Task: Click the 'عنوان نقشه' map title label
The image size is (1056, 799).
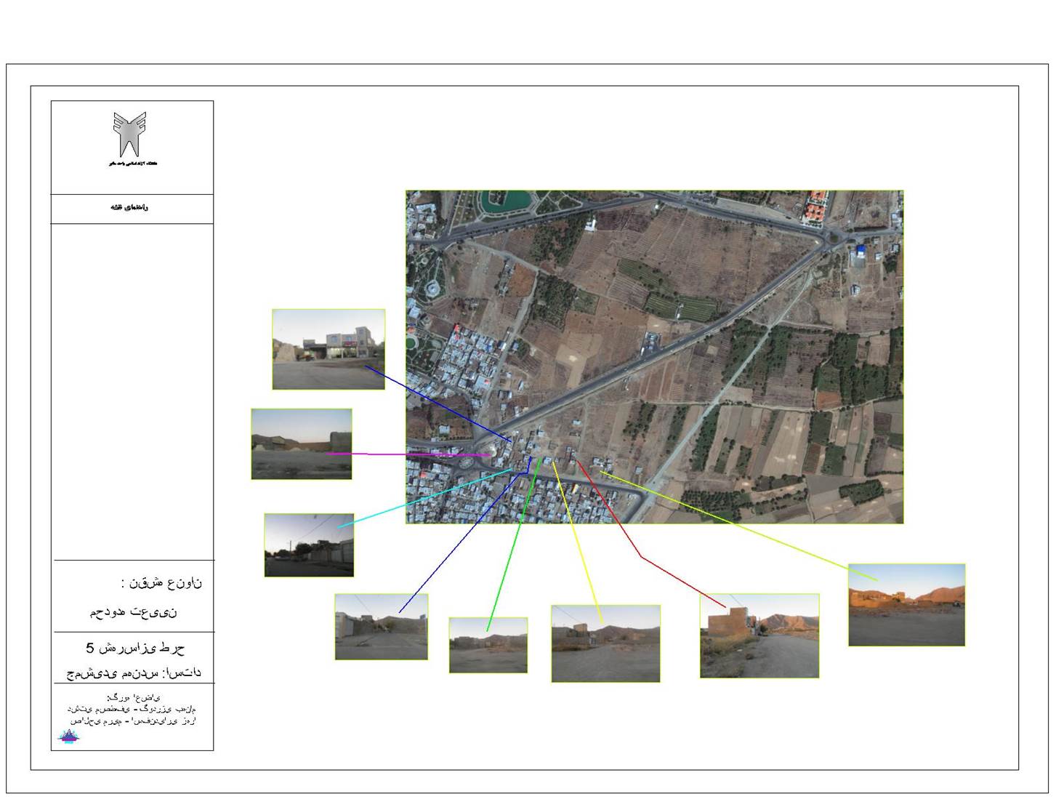Action: 161,583
